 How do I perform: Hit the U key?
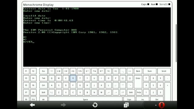[x=94, y=78]
